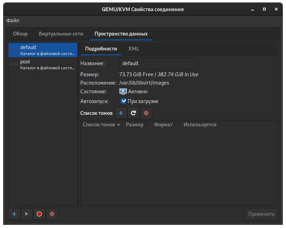Stop the selected storage pool

coord(39,214)
